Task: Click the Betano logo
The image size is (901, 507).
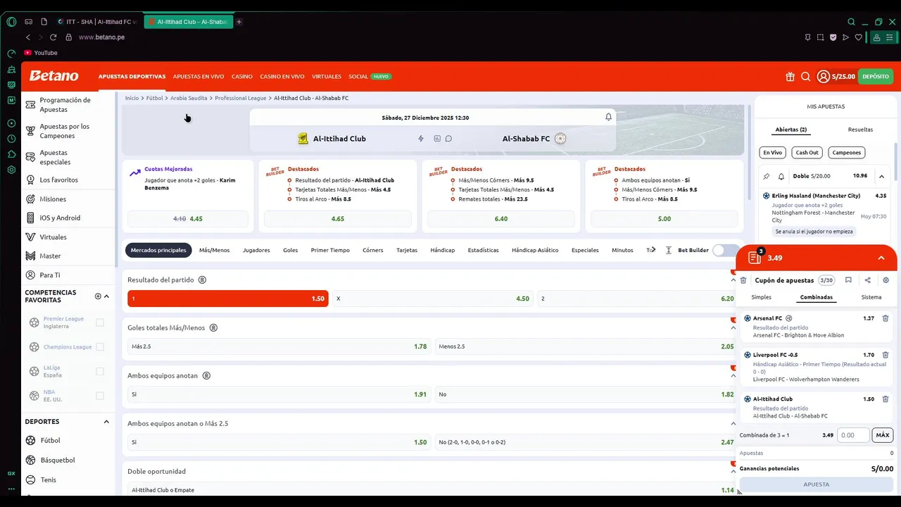Action: coord(54,76)
